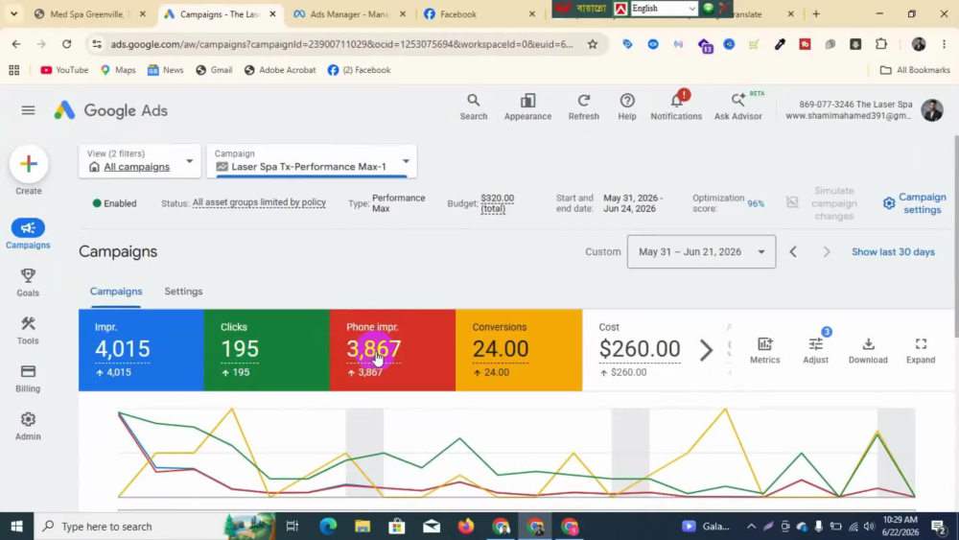The image size is (959, 540).
Task: Open the Appearance panel
Action: coord(527,107)
